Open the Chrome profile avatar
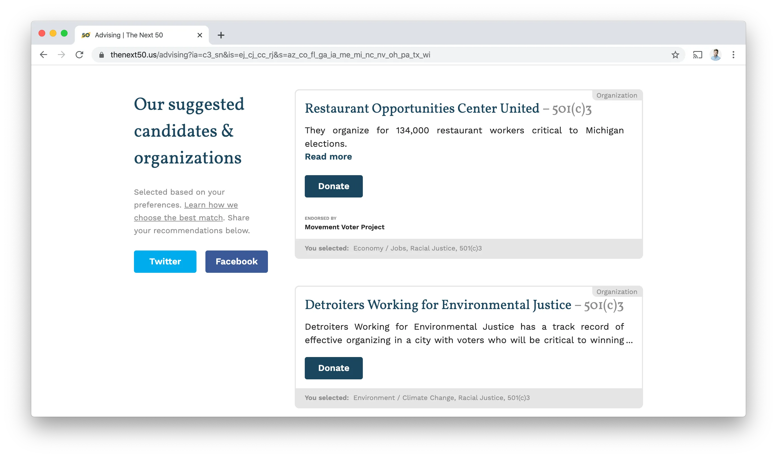This screenshot has height=458, width=777. pyautogui.click(x=715, y=55)
